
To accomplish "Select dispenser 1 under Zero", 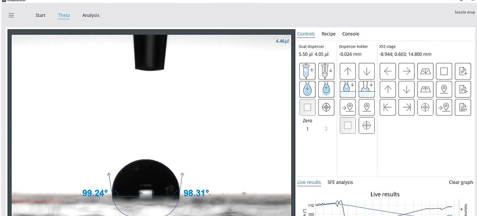I will coord(307,129).
